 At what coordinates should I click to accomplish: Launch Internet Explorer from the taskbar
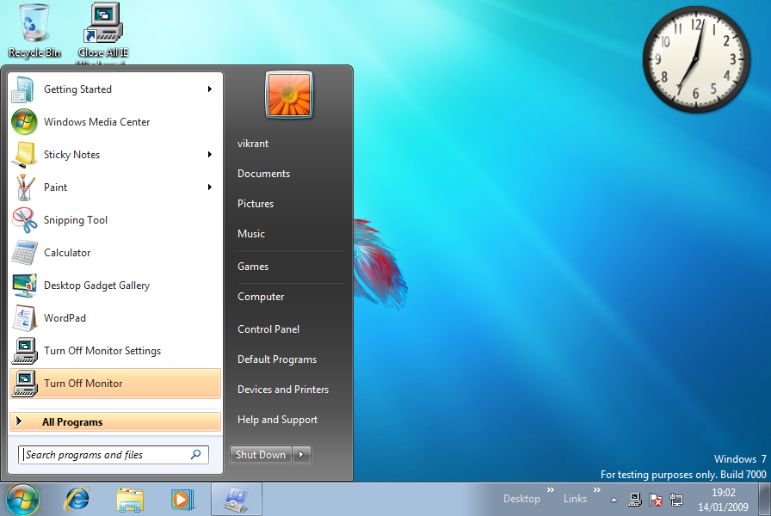(77, 500)
